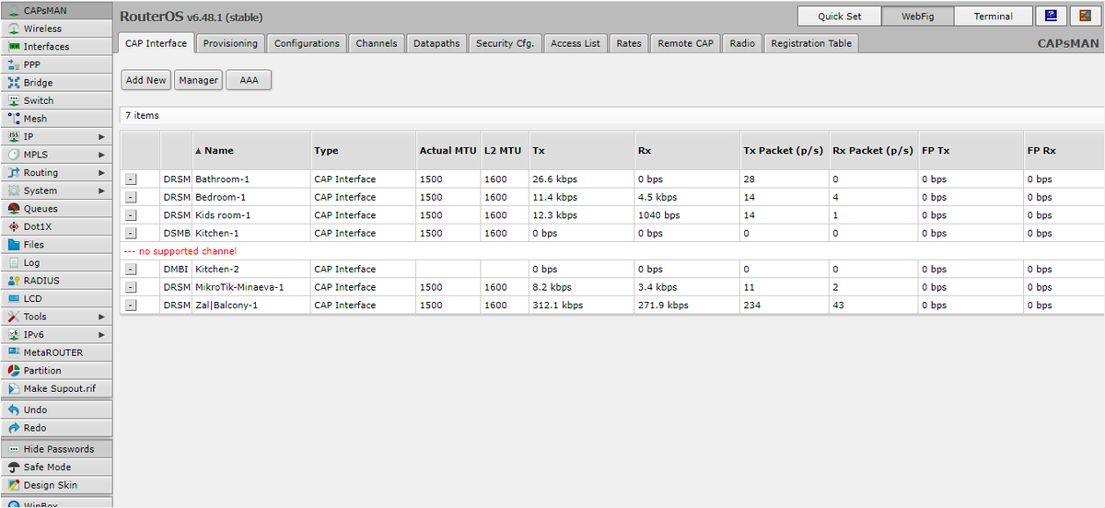Click the Bridge sidebar icon

click(14, 83)
